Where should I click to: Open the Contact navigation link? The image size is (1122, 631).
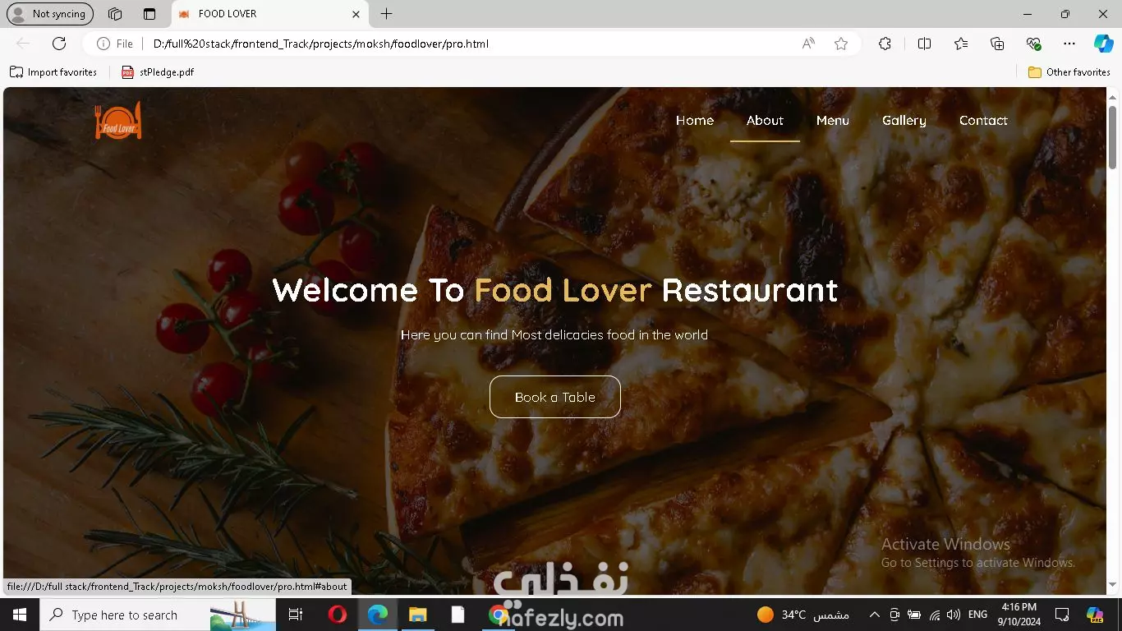(x=983, y=120)
